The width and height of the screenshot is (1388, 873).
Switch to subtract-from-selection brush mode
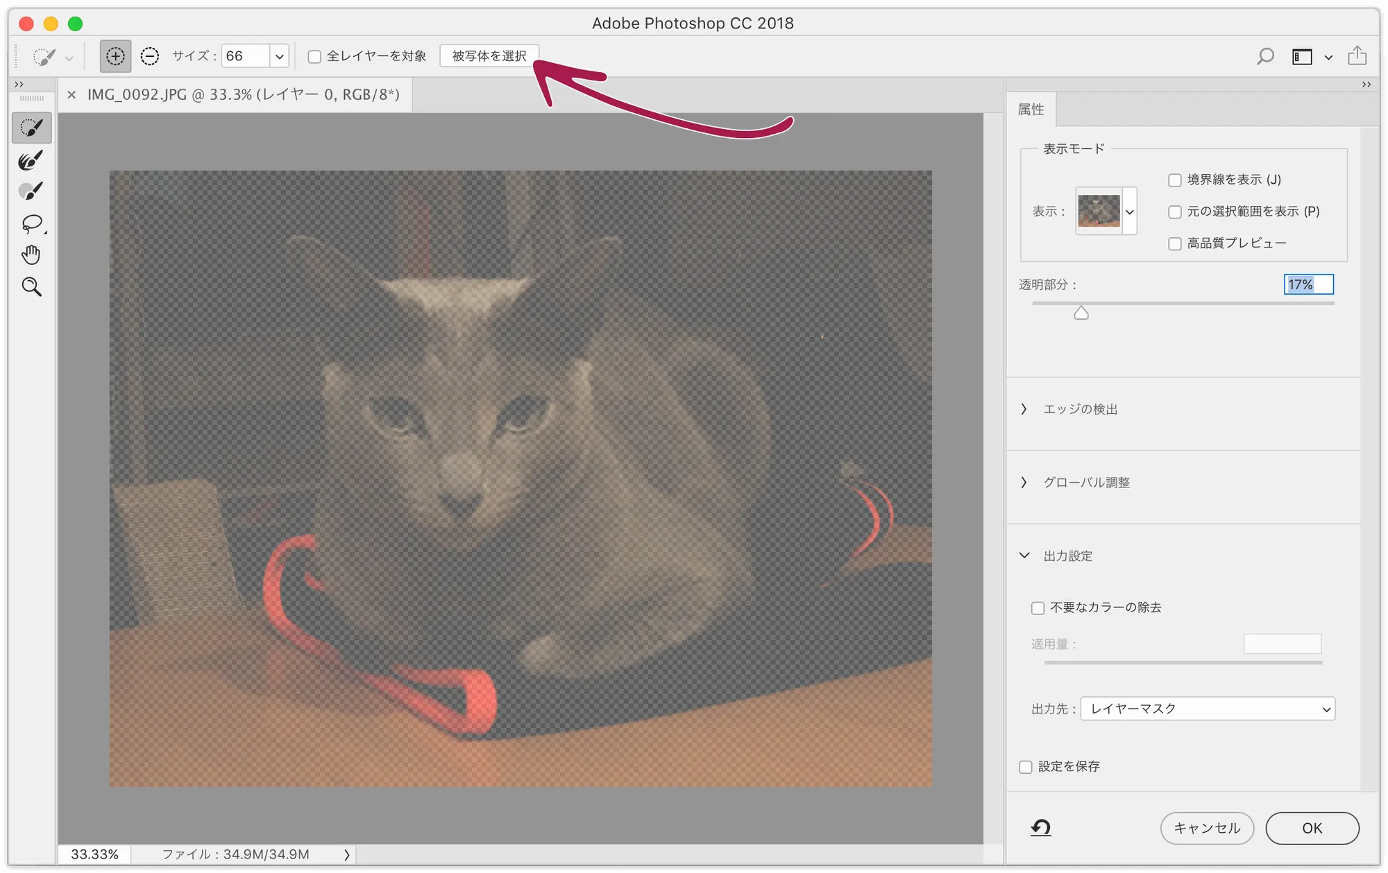[150, 55]
